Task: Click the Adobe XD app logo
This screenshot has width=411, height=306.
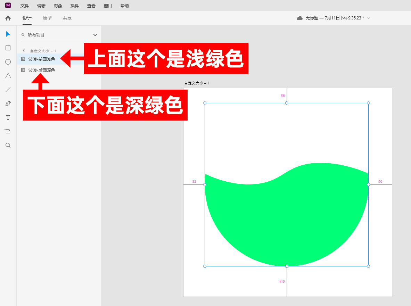Action: (8, 5)
